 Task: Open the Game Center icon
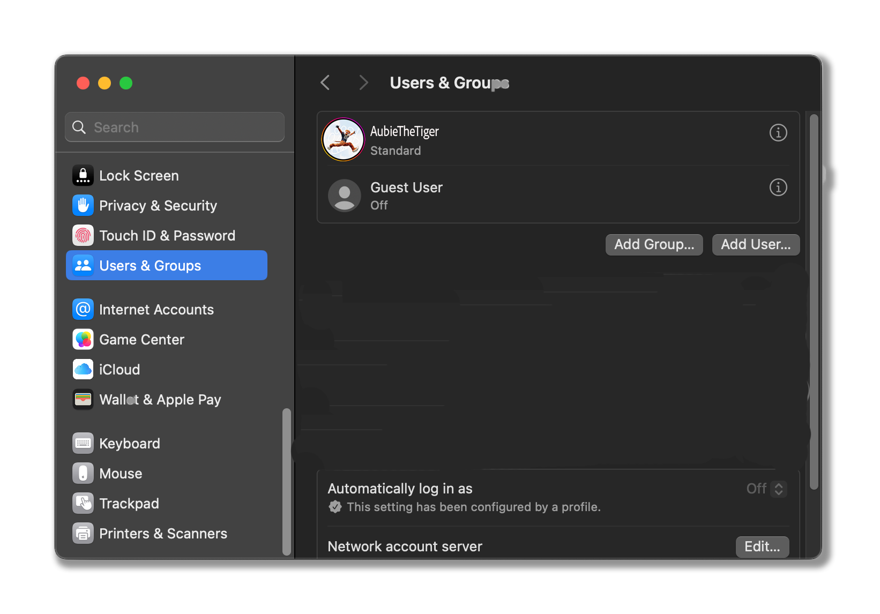coord(83,340)
